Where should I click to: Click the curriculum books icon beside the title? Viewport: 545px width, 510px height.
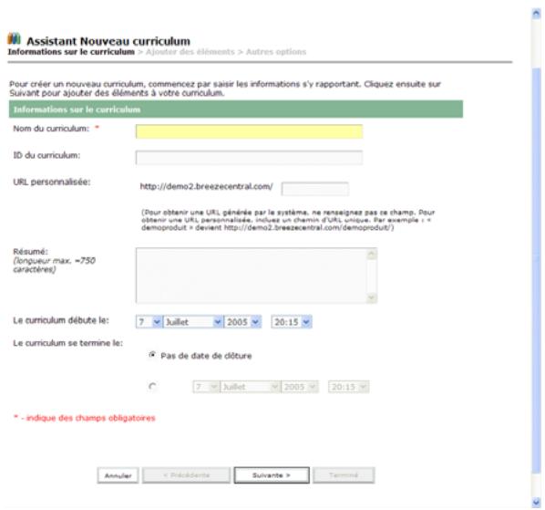15,39
